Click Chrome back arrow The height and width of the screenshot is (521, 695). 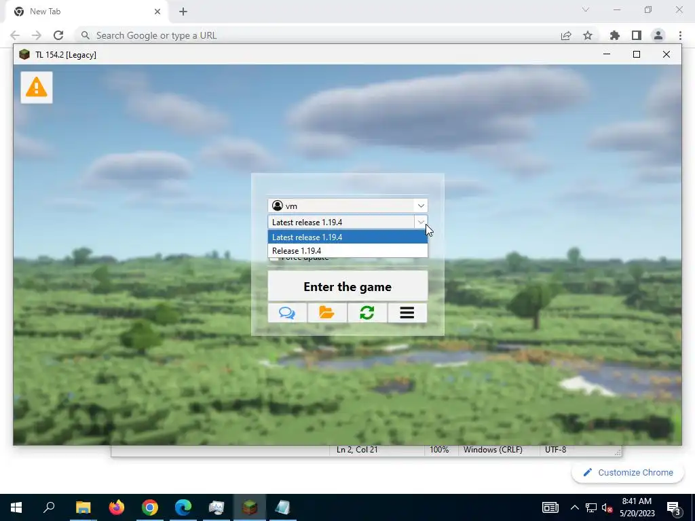click(15, 35)
